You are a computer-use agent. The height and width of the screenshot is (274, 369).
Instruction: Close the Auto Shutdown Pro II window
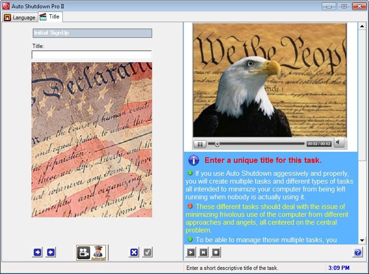coord(359,6)
